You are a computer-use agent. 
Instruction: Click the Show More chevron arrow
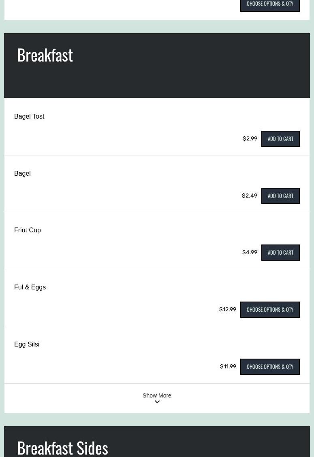[x=157, y=402]
